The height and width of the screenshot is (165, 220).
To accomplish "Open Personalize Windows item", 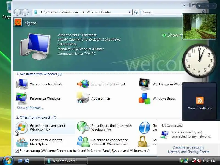I will click(38, 98).
